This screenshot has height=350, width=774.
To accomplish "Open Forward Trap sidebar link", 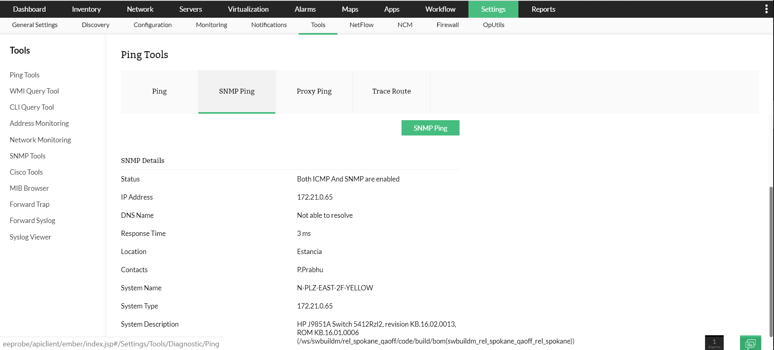I will coord(29,204).
